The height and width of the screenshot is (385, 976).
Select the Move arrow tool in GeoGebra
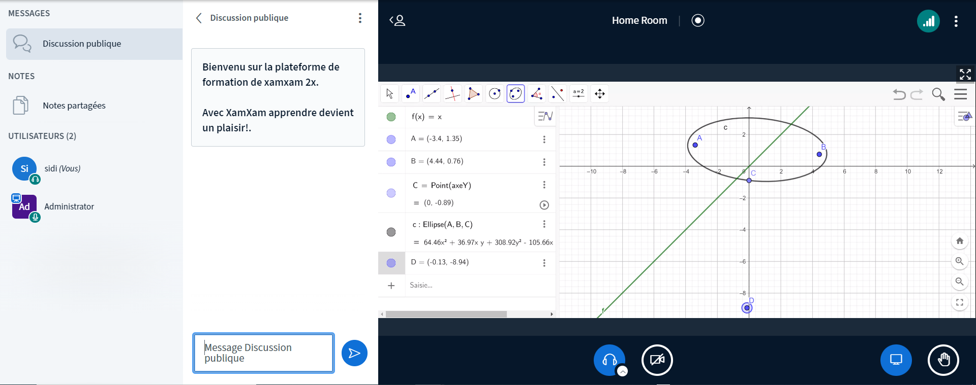click(390, 94)
